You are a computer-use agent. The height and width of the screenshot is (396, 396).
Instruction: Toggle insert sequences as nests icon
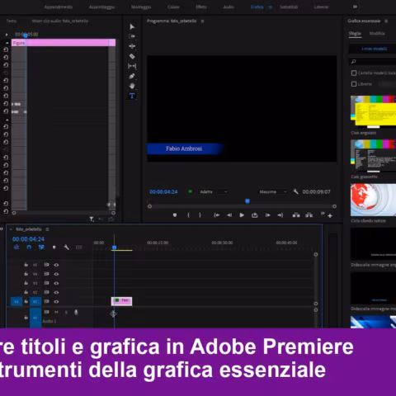click(x=16, y=247)
